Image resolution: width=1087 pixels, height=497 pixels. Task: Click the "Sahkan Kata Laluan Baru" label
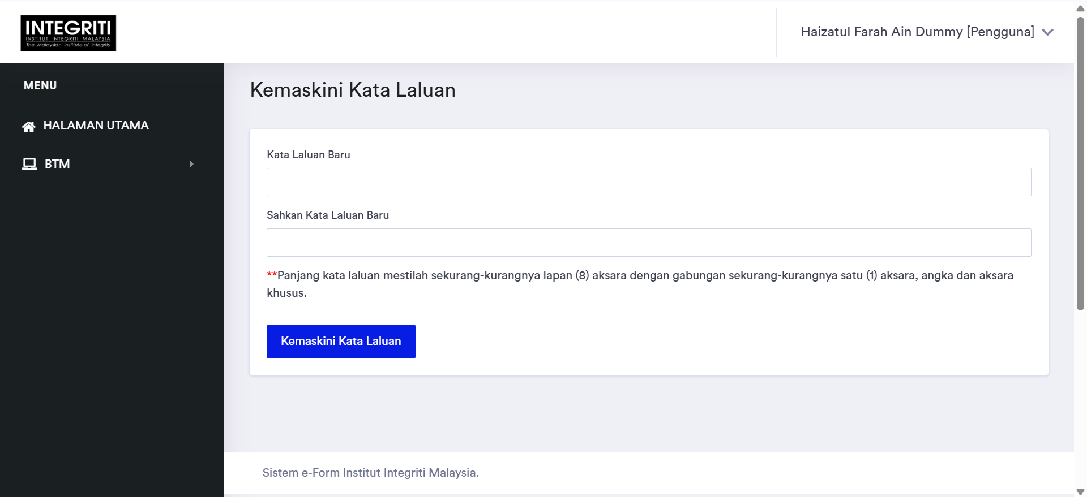tap(328, 215)
